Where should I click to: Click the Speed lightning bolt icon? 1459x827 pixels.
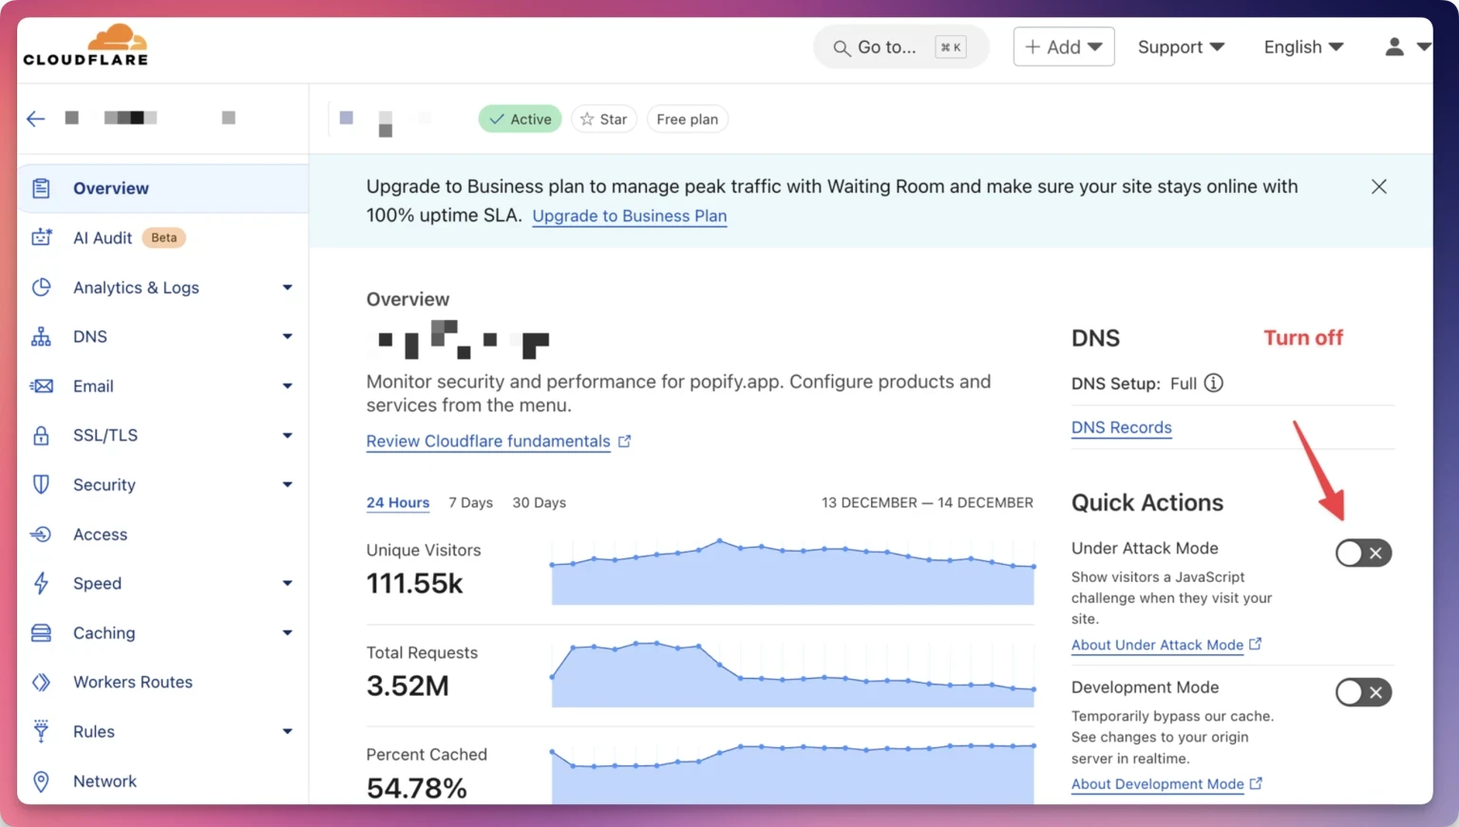[41, 583]
